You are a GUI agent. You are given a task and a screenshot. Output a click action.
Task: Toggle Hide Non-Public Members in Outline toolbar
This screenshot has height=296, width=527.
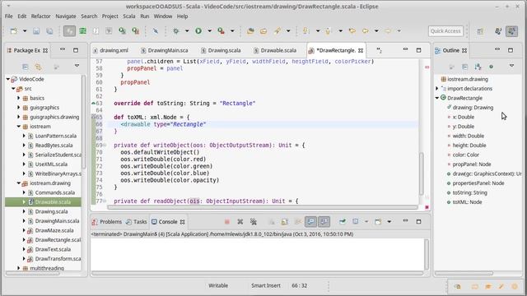pos(491,67)
